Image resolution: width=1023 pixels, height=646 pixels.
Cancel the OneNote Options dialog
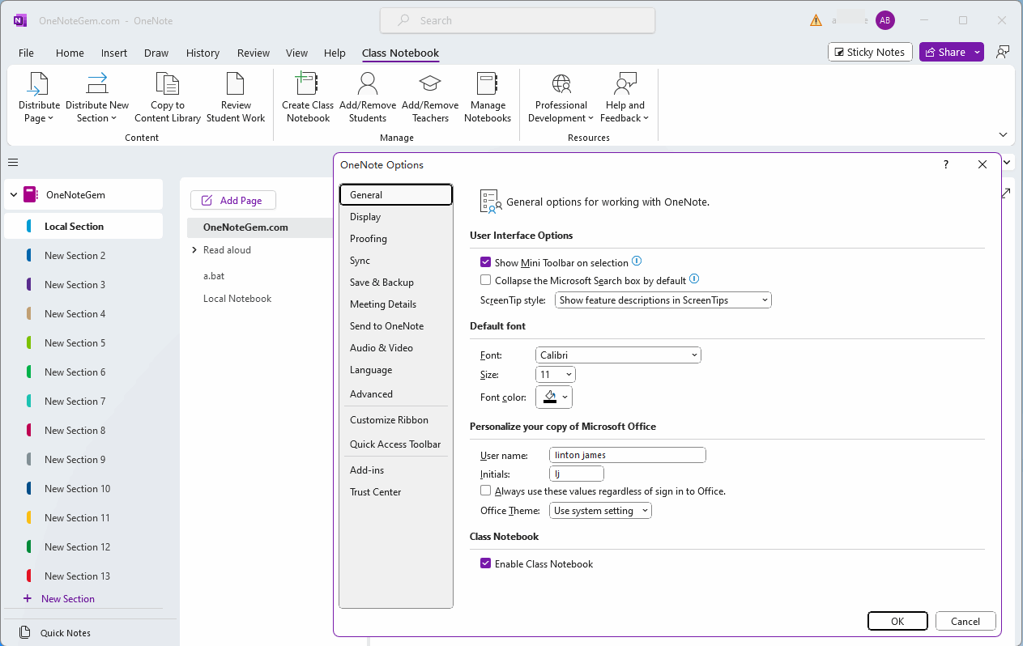click(965, 621)
